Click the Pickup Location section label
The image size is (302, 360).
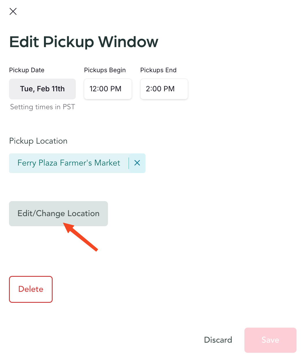point(38,141)
